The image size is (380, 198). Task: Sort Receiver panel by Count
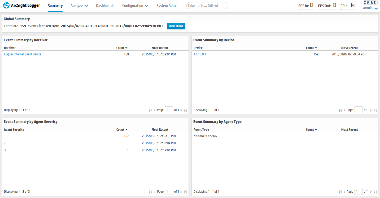122,48
